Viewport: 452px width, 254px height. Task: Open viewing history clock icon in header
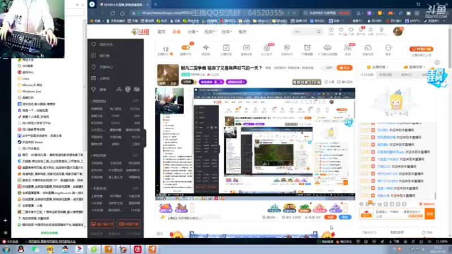point(331,30)
